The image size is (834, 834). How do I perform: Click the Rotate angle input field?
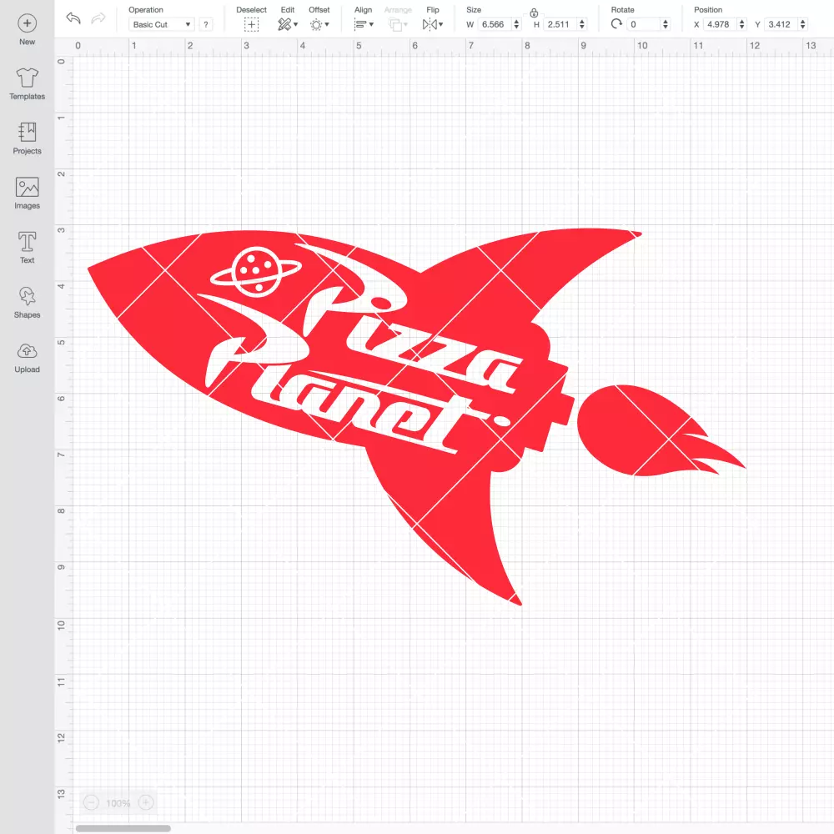pos(643,24)
